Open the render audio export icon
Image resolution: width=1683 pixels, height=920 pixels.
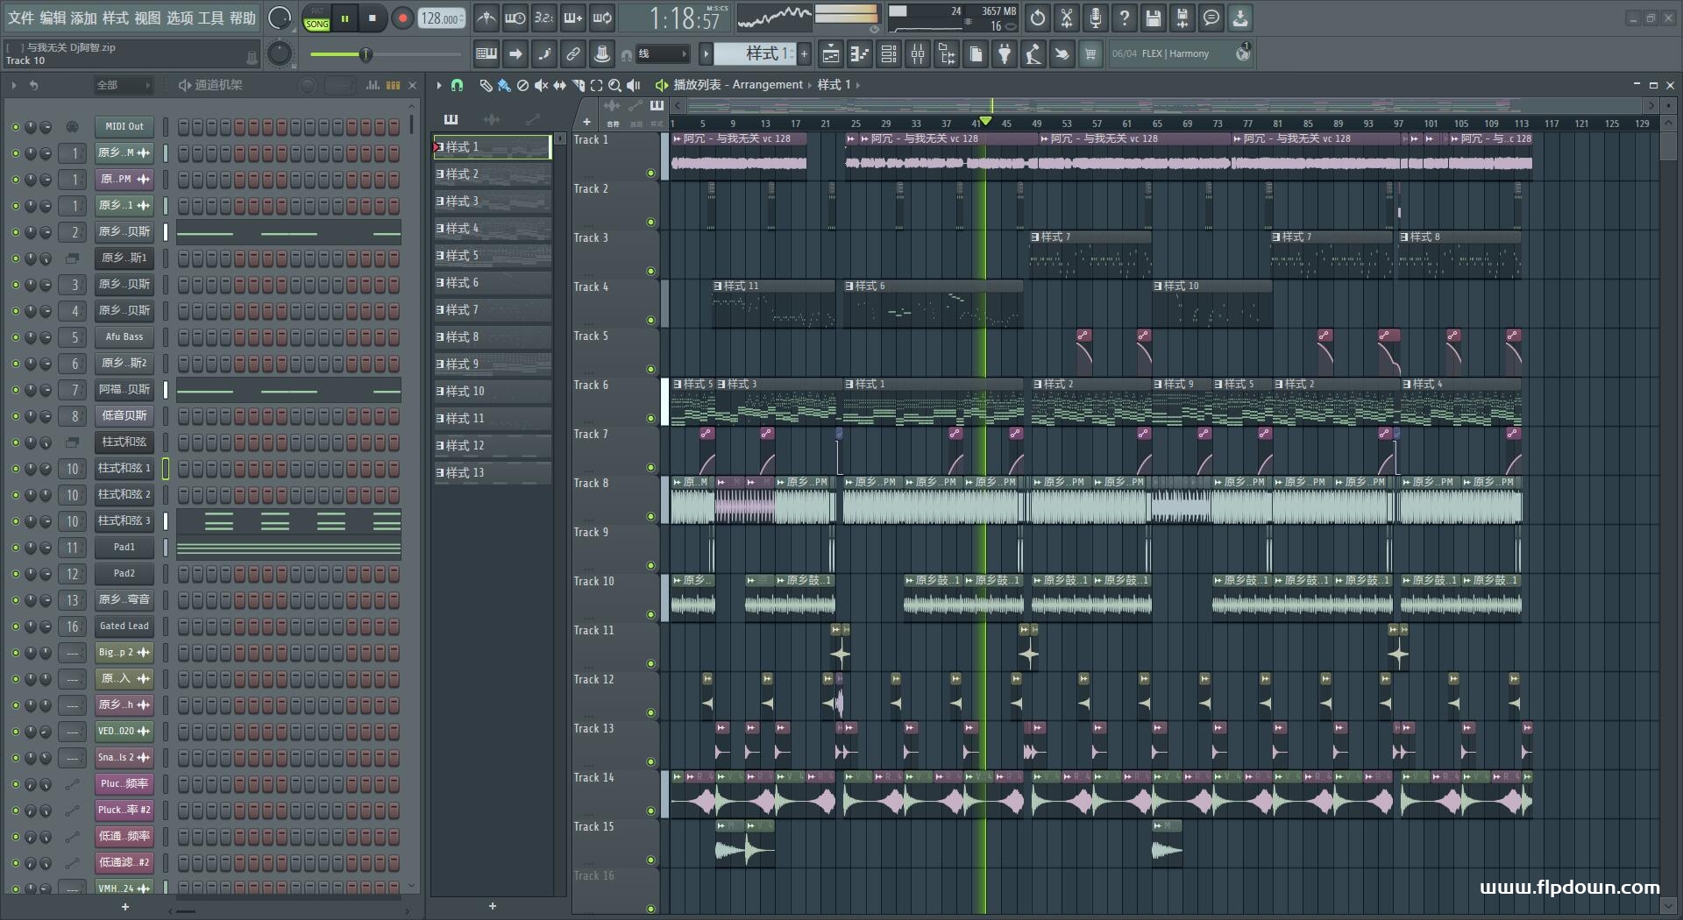point(1182,18)
